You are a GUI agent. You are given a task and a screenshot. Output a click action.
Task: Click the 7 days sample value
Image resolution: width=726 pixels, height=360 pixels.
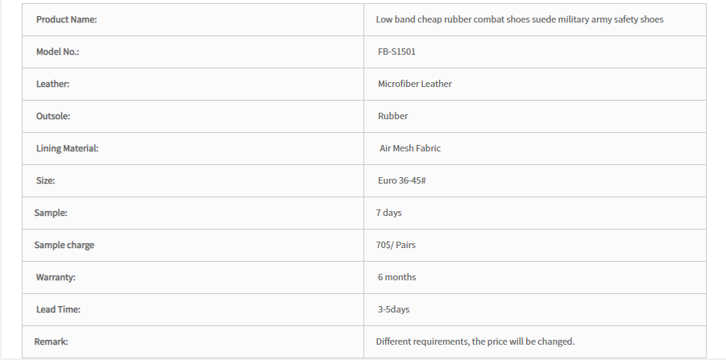coord(388,213)
